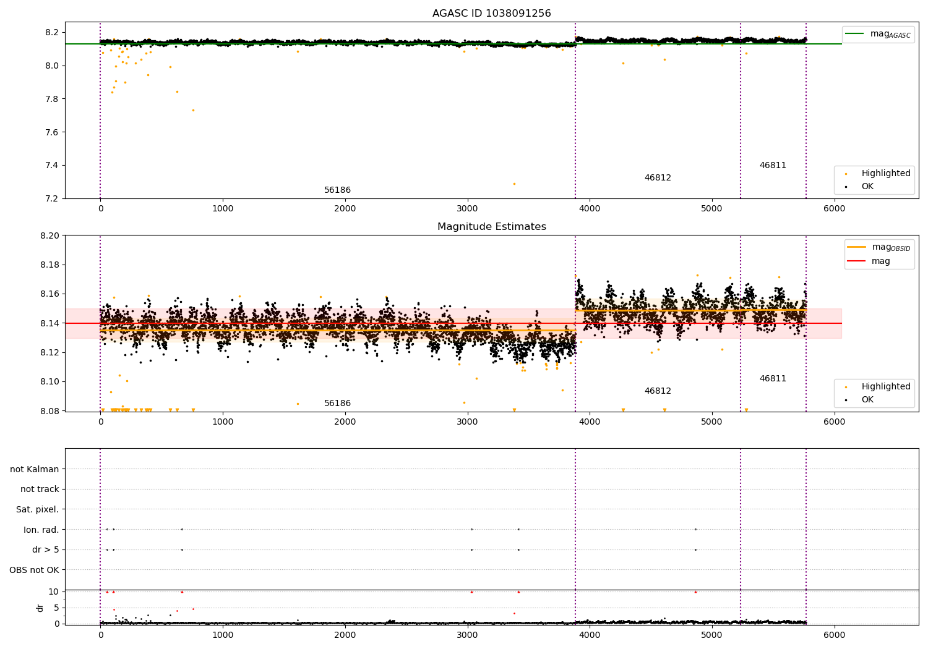Click the 7.4 tick on top plot y-axis
The height and width of the screenshot is (649, 928).
click(x=53, y=165)
